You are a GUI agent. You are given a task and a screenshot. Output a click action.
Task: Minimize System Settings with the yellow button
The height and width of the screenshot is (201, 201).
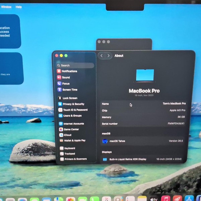point(61,56)
